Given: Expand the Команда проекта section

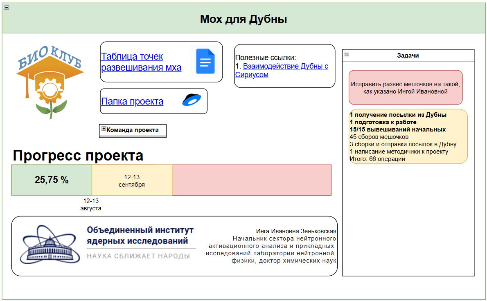Looking at the screenshot, I should tap(104, 129).
